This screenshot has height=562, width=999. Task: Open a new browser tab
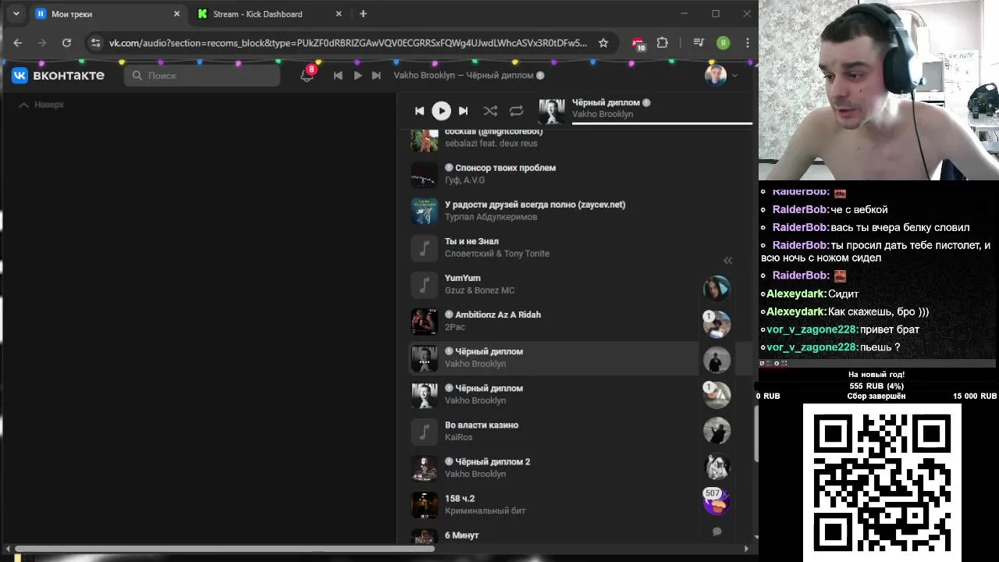tap(363, 14)
